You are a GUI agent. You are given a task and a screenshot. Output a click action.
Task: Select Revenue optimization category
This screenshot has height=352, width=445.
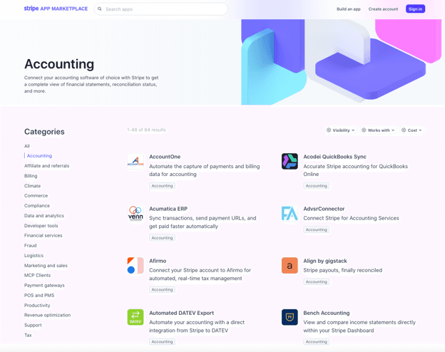point(47,315)
